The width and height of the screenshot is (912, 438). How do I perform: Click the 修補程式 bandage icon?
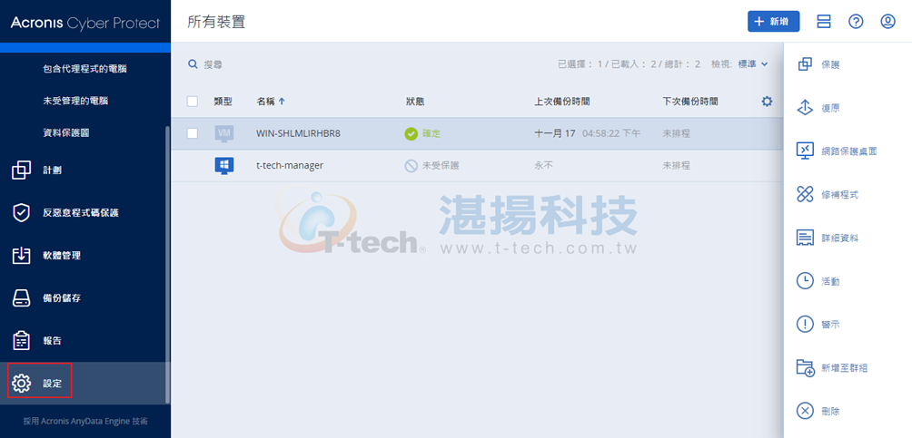coord(805,195)
